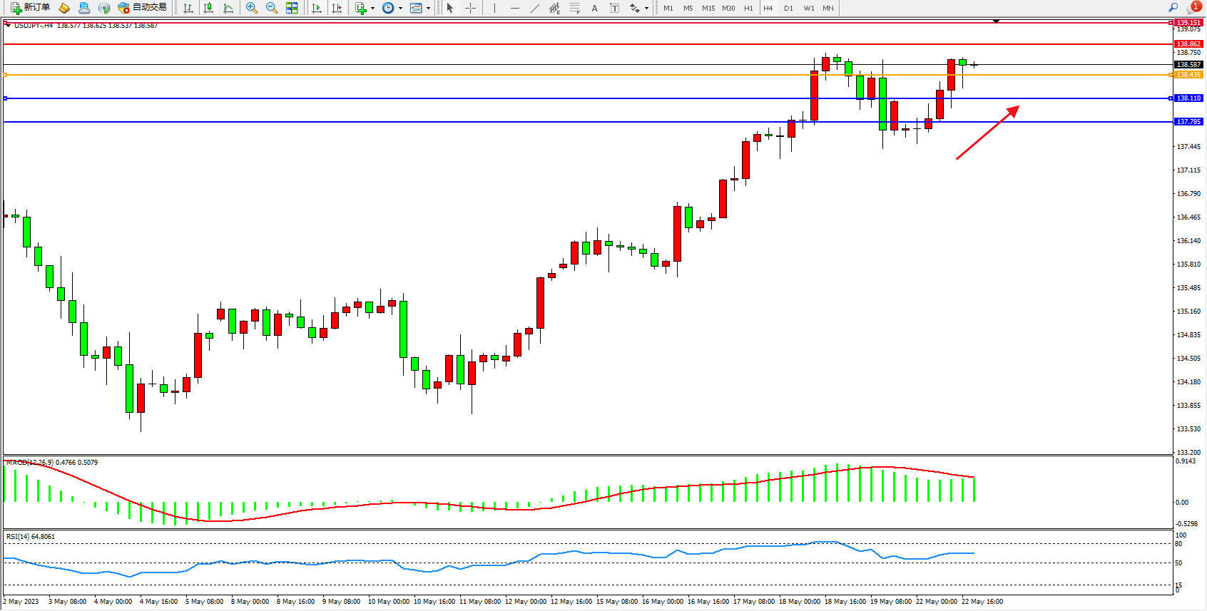Expand the chart templates dropdown arrow

tap(428, 9)
